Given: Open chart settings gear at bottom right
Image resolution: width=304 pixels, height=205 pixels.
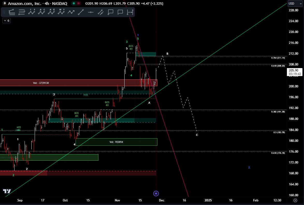Looking at the screenshot, I should click(295, 200).
